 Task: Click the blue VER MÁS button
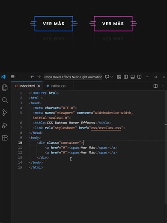pos(54,24)
